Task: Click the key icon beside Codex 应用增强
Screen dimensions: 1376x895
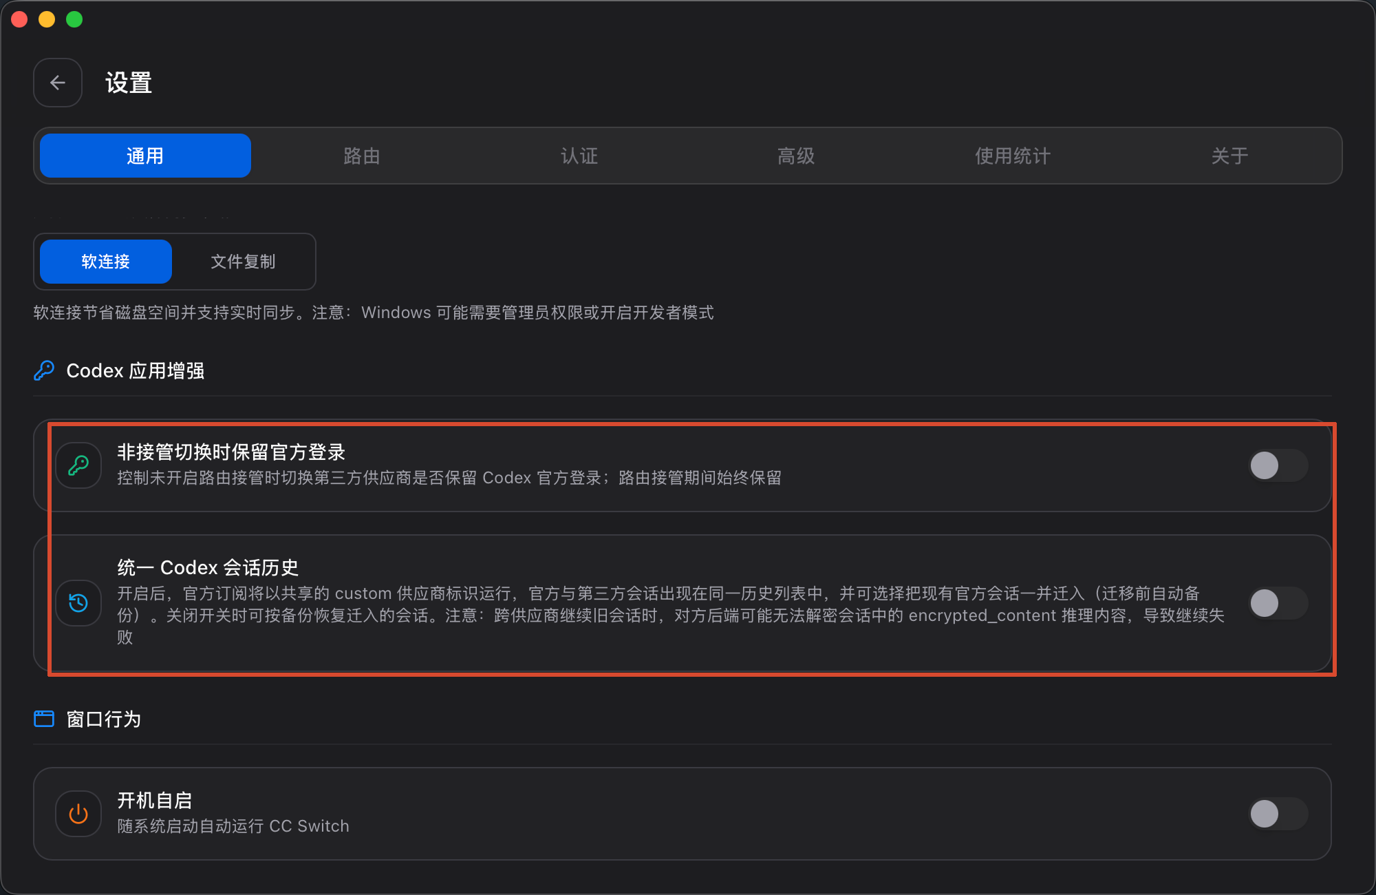Action: pos(44,370)
